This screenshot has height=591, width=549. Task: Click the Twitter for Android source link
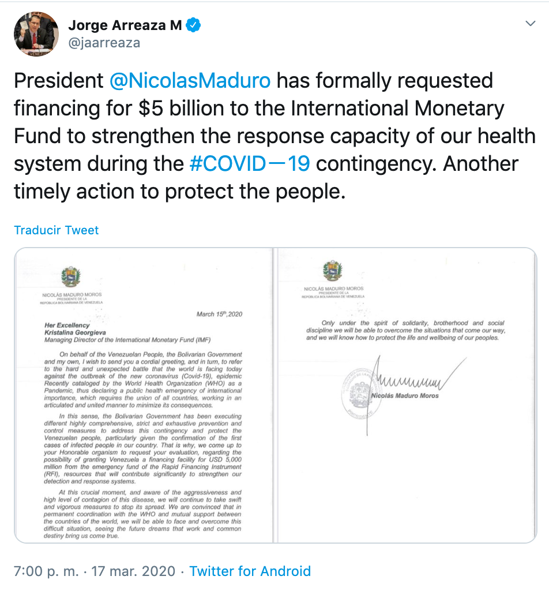tap(250, 571)
